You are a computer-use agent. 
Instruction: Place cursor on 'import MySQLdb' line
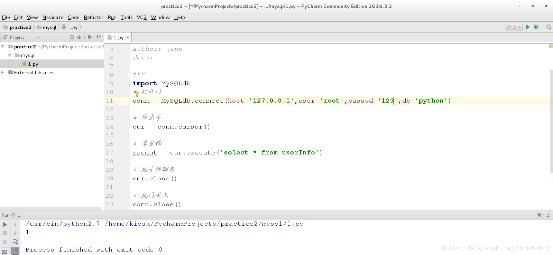[162, 83]
